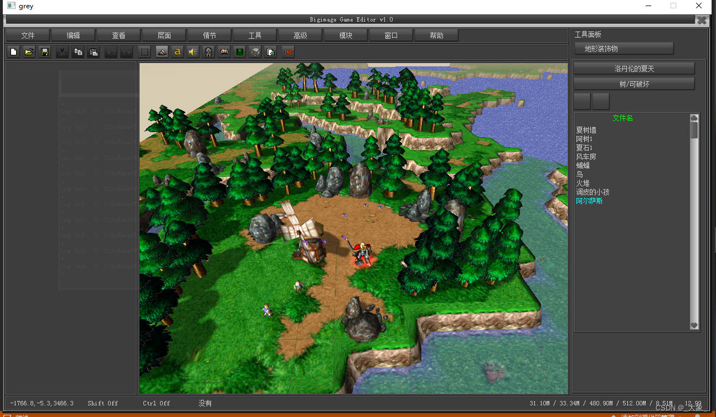Viewport: 716px width, 417px height.
Task: Click the yellow letter 'a' trigger icon
Action: pos(177,52)
